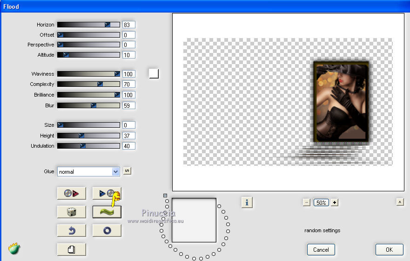This screenshot has width=410, height=261.
Task: Click the load preset disc button
Action: [x=71, y=193]
